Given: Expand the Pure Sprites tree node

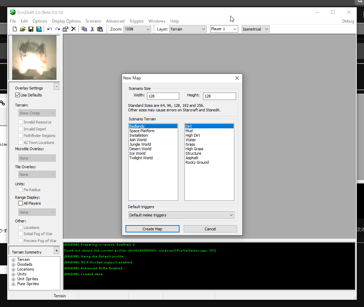Looking at the screenshot, I should click(x=13, y=284).
